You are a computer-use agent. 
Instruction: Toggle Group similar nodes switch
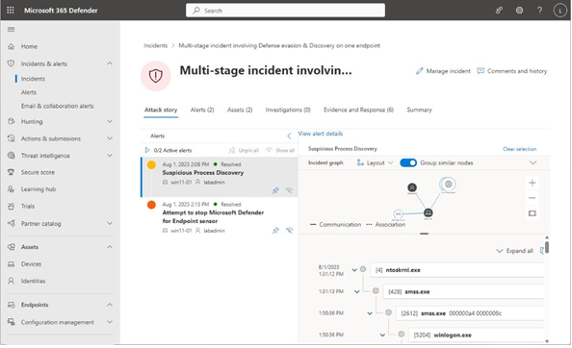coord(408,162)
